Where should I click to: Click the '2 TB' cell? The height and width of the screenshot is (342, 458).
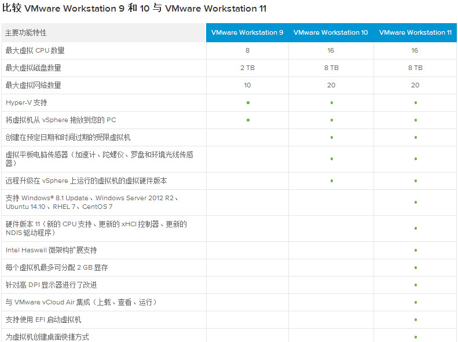pos(247,68)
